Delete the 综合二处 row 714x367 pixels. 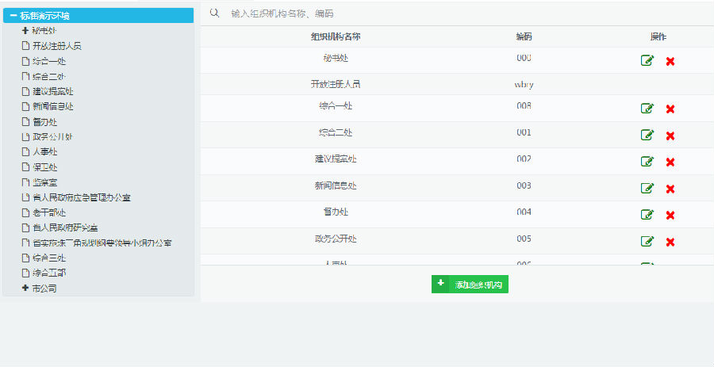(x=670, y=136)
